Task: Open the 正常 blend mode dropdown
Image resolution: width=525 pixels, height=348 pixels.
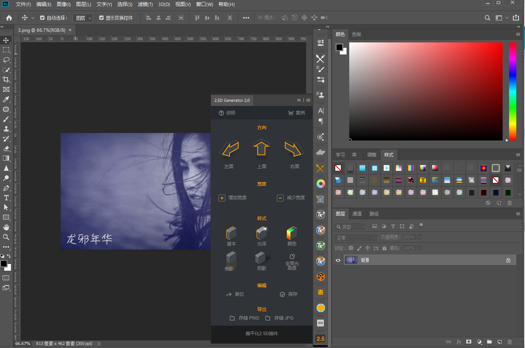Action: 356,237
